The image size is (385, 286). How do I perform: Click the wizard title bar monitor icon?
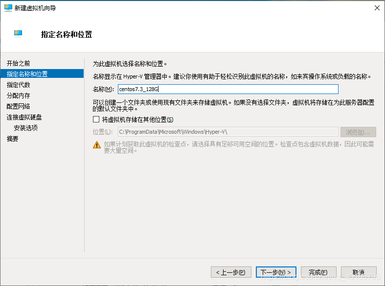tap(8, 8)
